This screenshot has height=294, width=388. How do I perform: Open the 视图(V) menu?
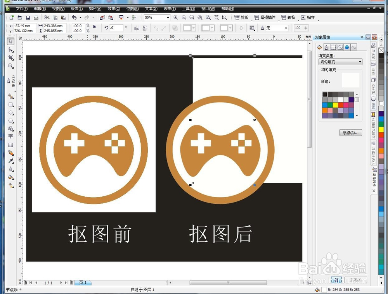click(x=59, y=9)
